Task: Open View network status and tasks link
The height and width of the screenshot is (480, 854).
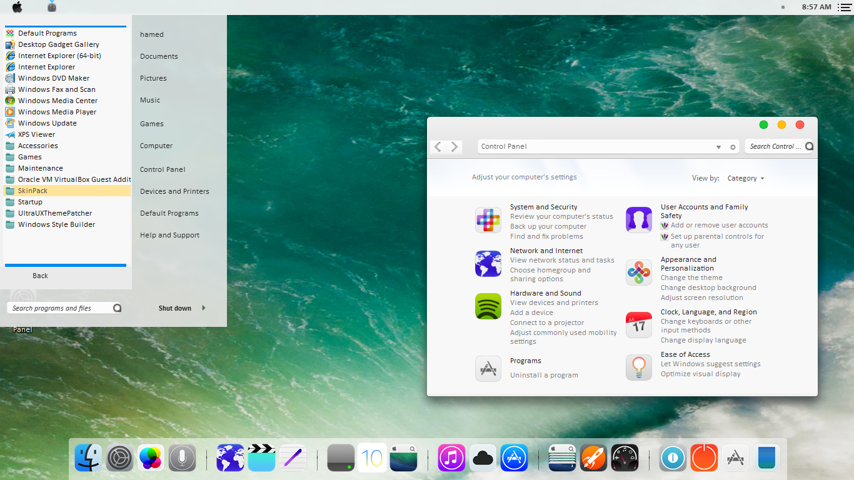Action: click(x=562, y=260)
